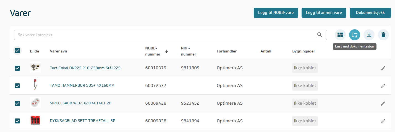This screenshot has height=132, width=395.
Task: Click the download arrow icon
Action: point(369,35)
